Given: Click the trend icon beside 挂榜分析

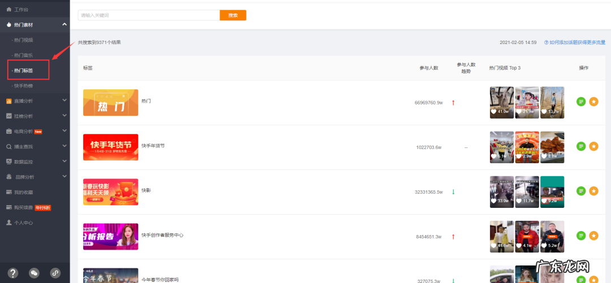Looking at the screenshot, I should 8,116.
